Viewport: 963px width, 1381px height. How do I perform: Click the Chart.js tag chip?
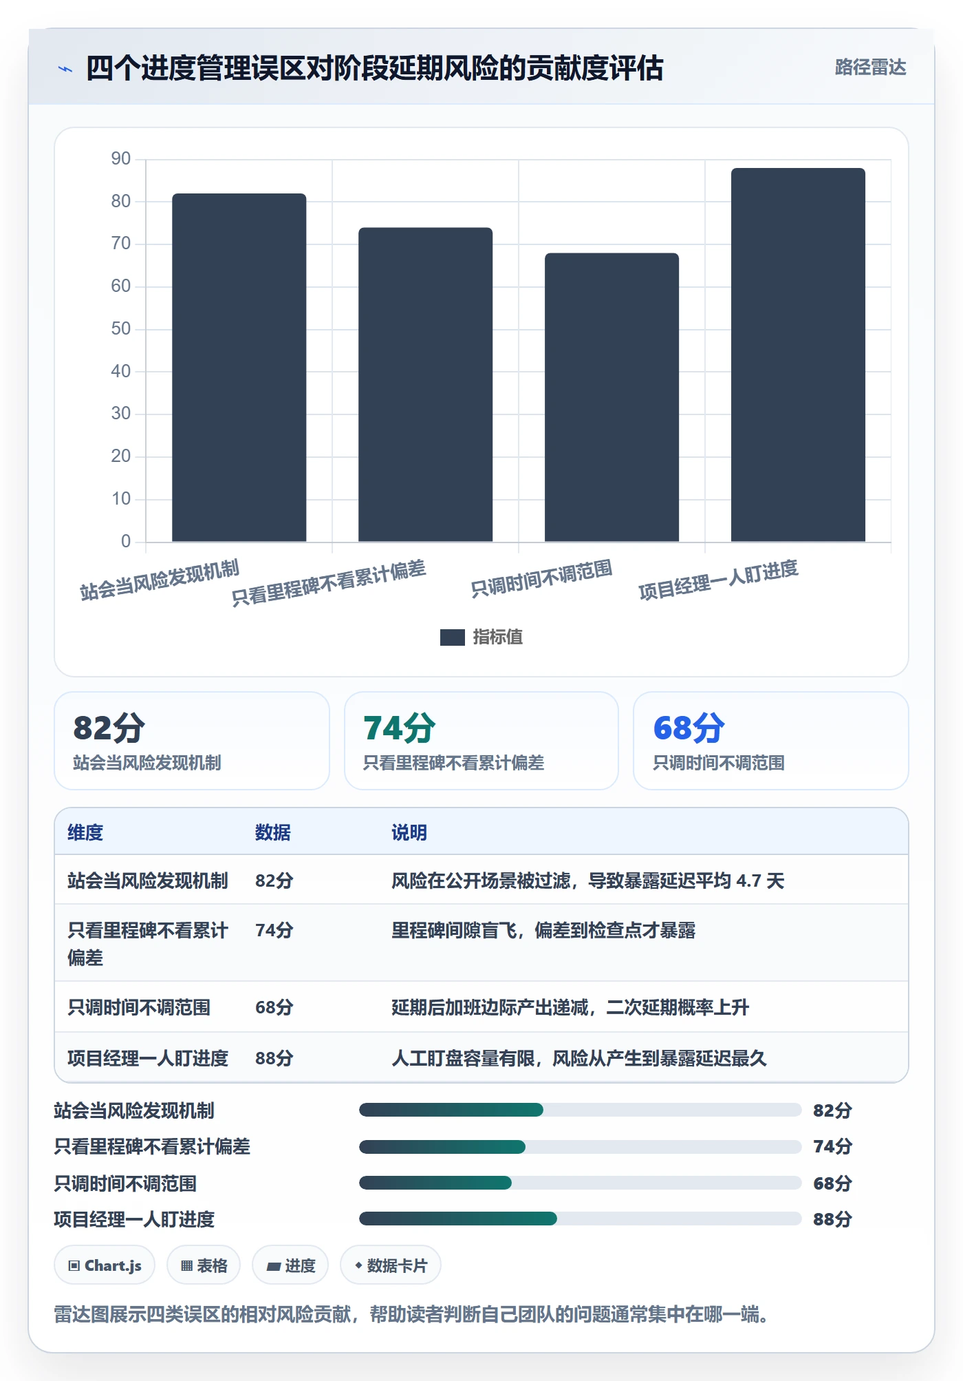coord(105,1265)
